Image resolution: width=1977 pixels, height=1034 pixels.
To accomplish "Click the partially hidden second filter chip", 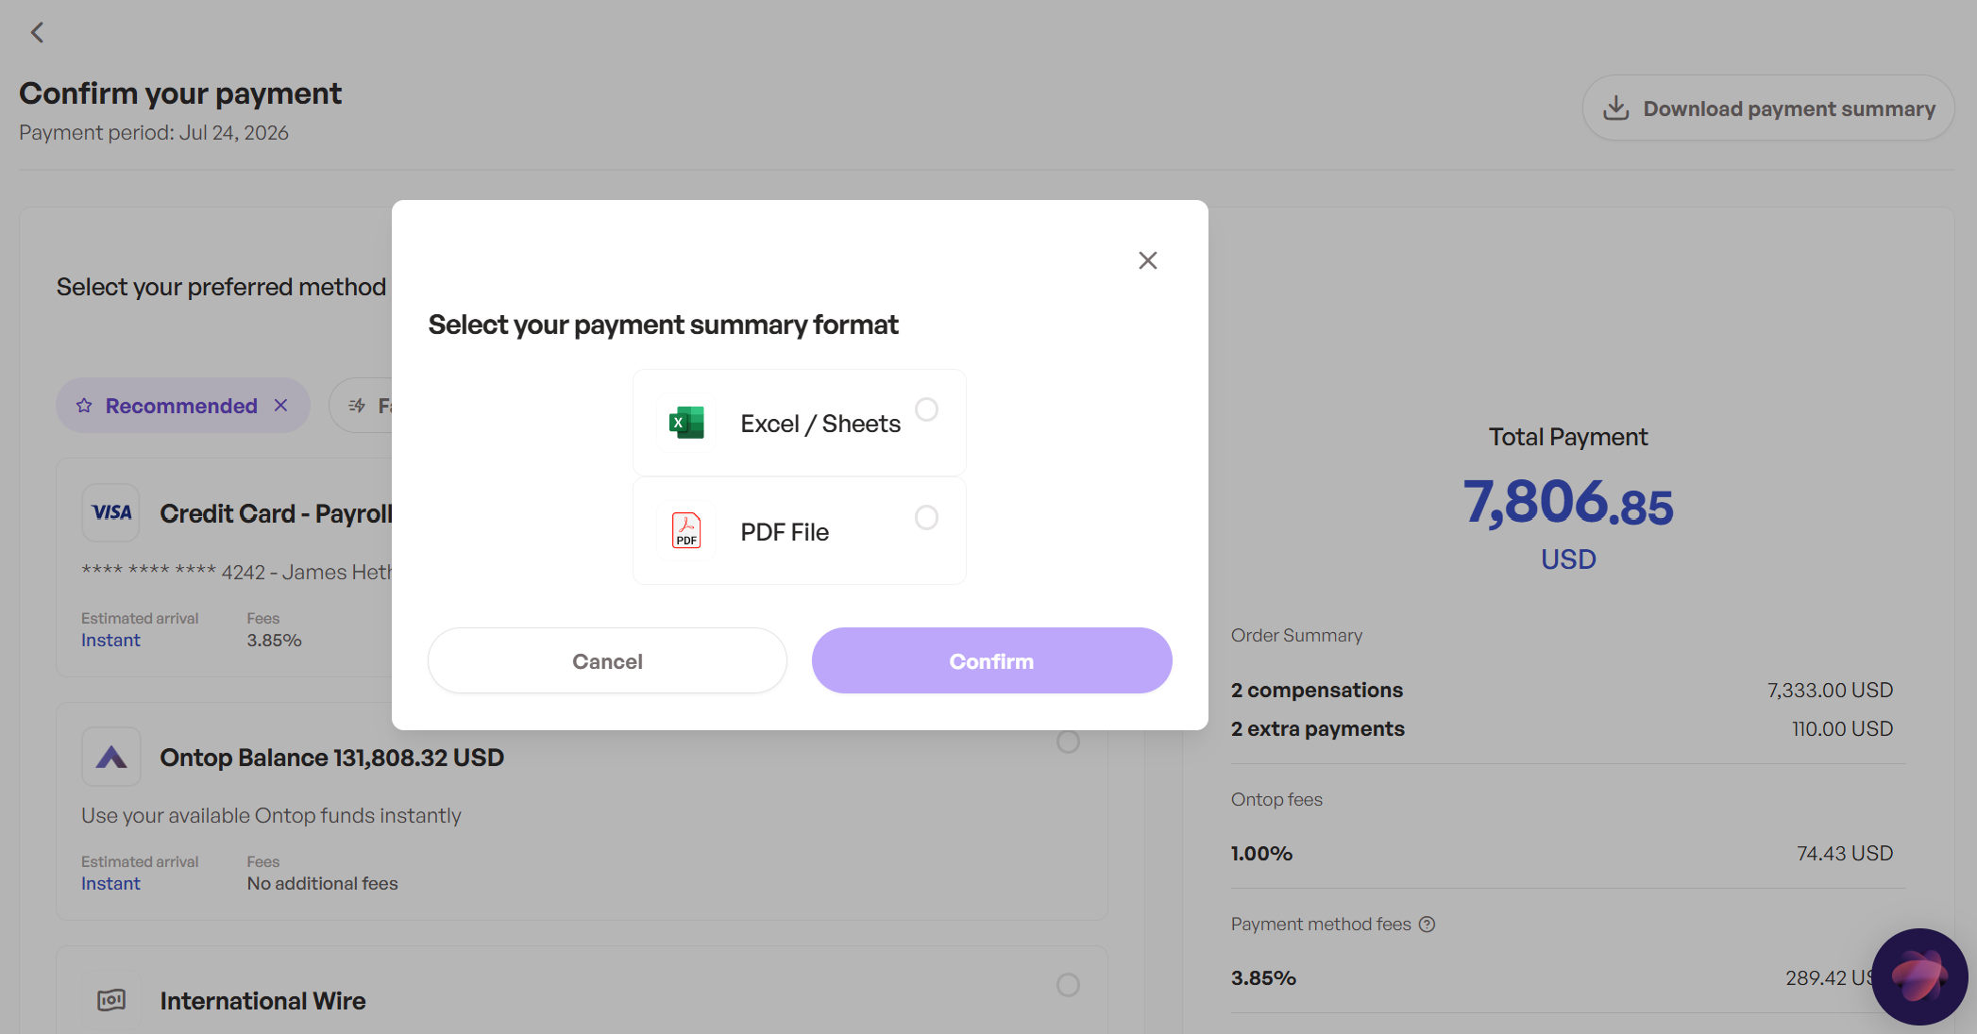I will point(363,406).
